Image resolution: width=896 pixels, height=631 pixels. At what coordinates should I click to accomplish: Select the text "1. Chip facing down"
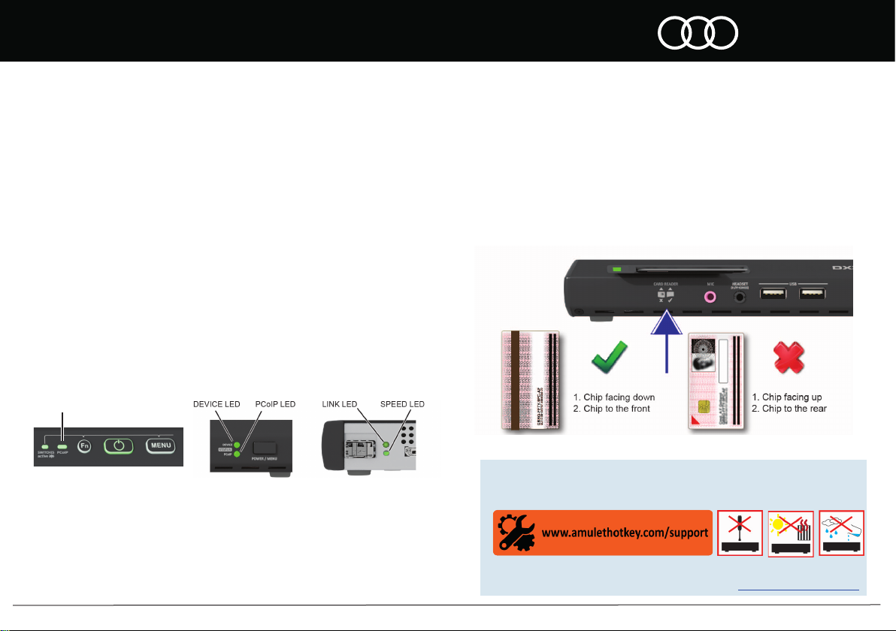coord(613,397)
